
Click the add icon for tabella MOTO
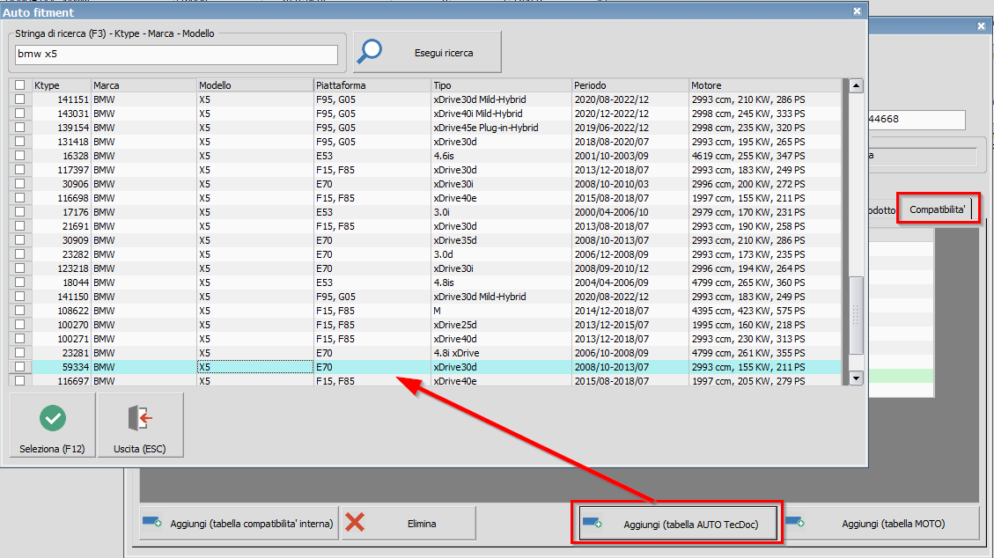pos(795,523)
